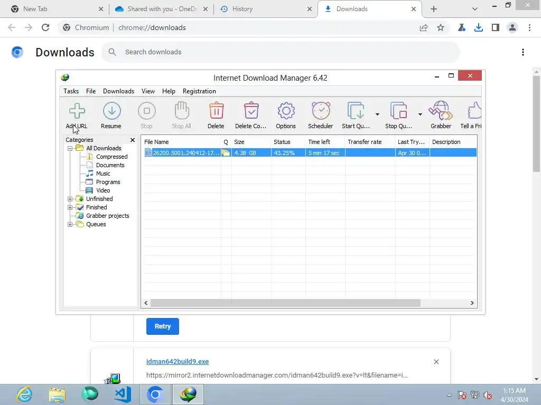The image size is (541, 405).
Task: Select the Documents category
Action: tap(110, 165)
